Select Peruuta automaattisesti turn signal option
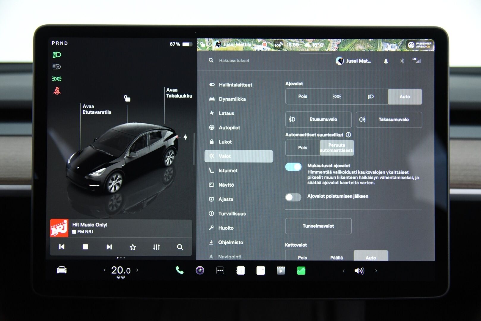Screen dimensions: 481x321 point(337,148)
